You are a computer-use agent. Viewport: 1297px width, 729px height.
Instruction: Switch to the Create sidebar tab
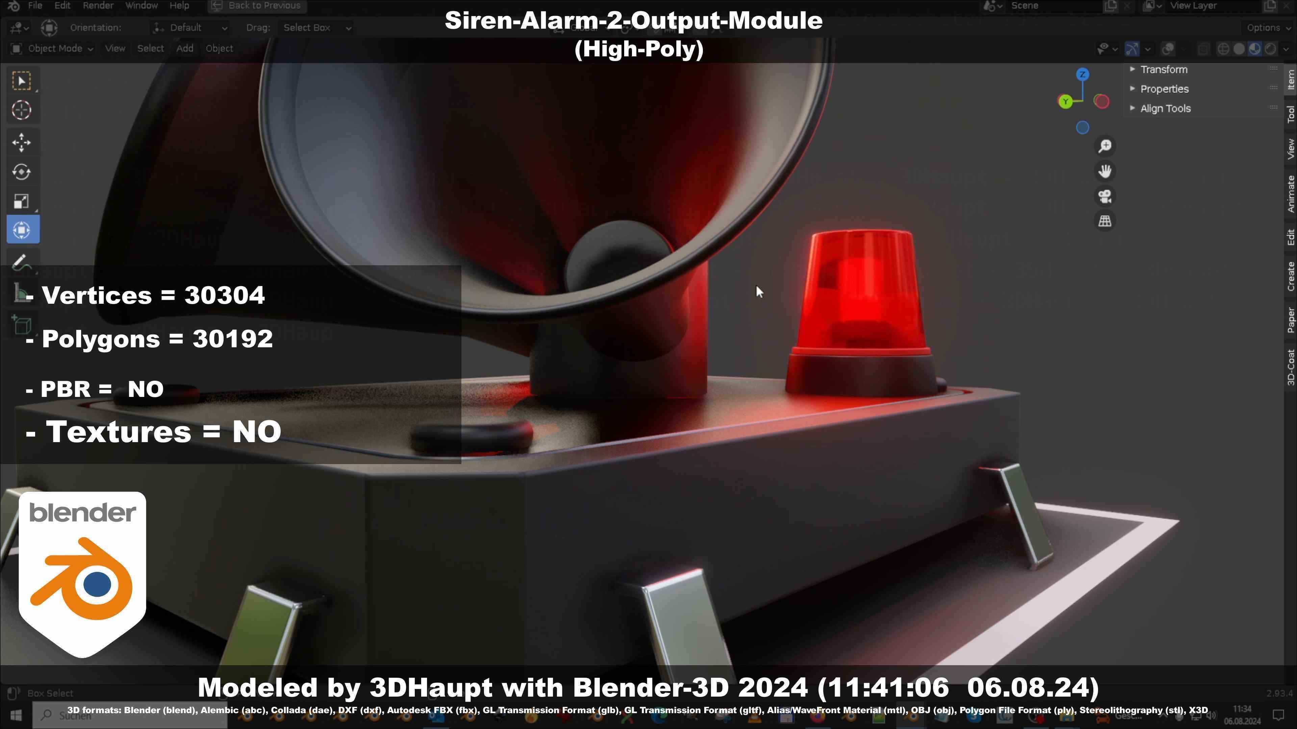(x=1291, y=276)
